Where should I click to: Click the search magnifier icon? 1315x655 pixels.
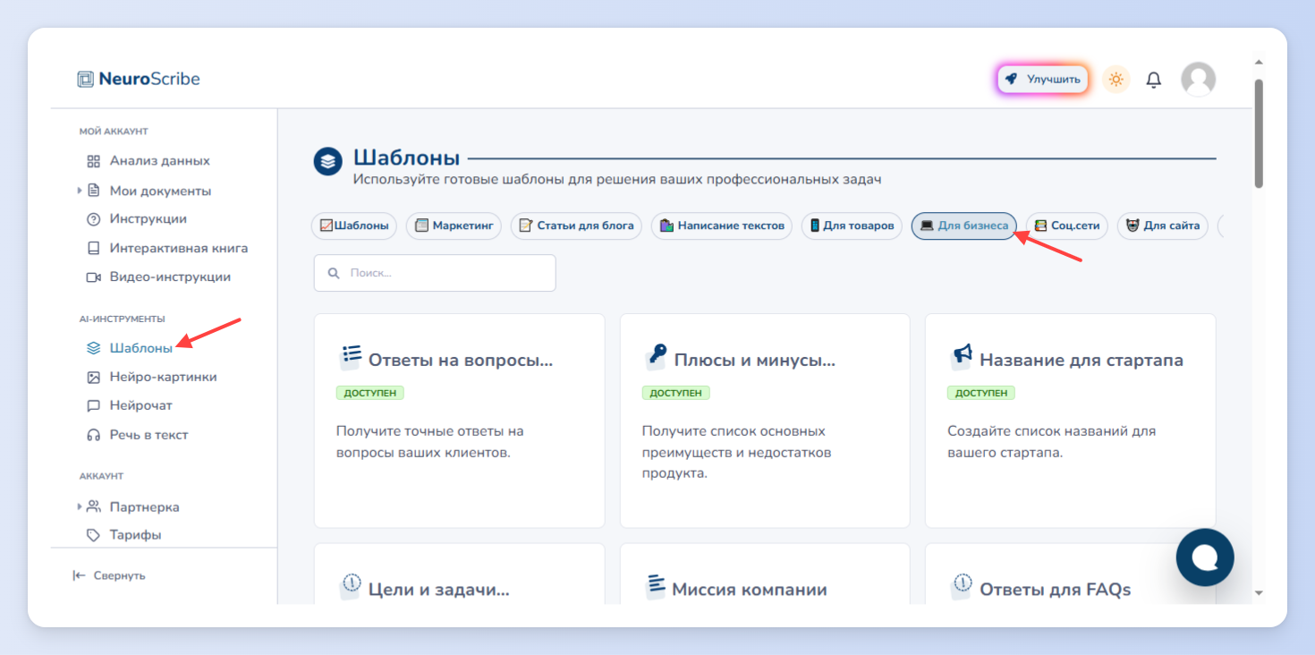(x=334, y=273)
